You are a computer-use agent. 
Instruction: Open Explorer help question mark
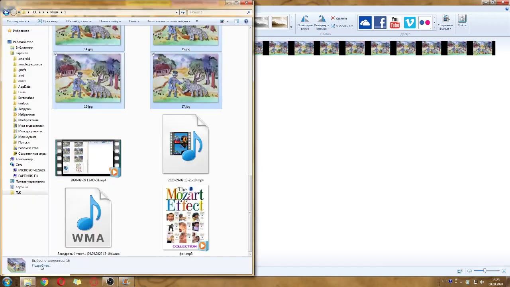pyautogui.click(x=246, y=21)
